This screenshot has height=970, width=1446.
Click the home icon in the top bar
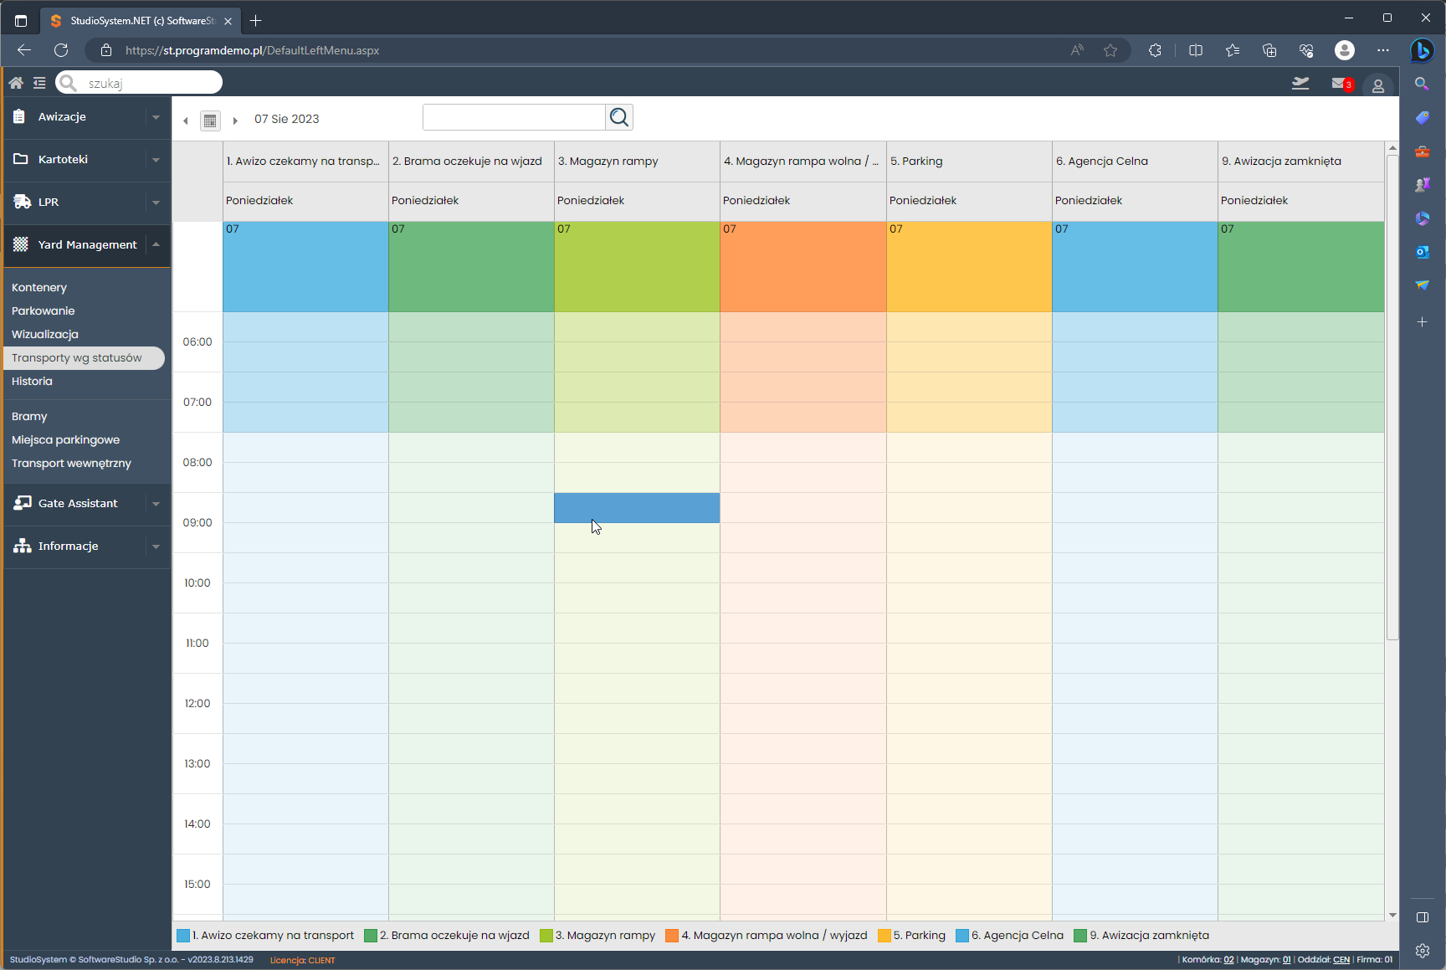(x=16, y=83)
